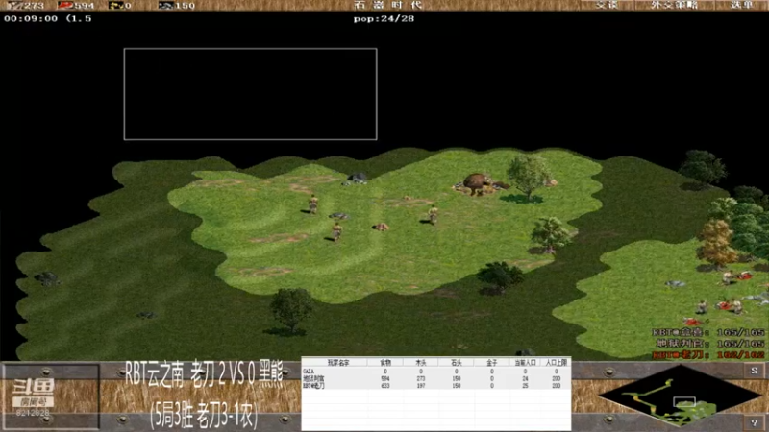Click the grey rock at far left edge

47,278
